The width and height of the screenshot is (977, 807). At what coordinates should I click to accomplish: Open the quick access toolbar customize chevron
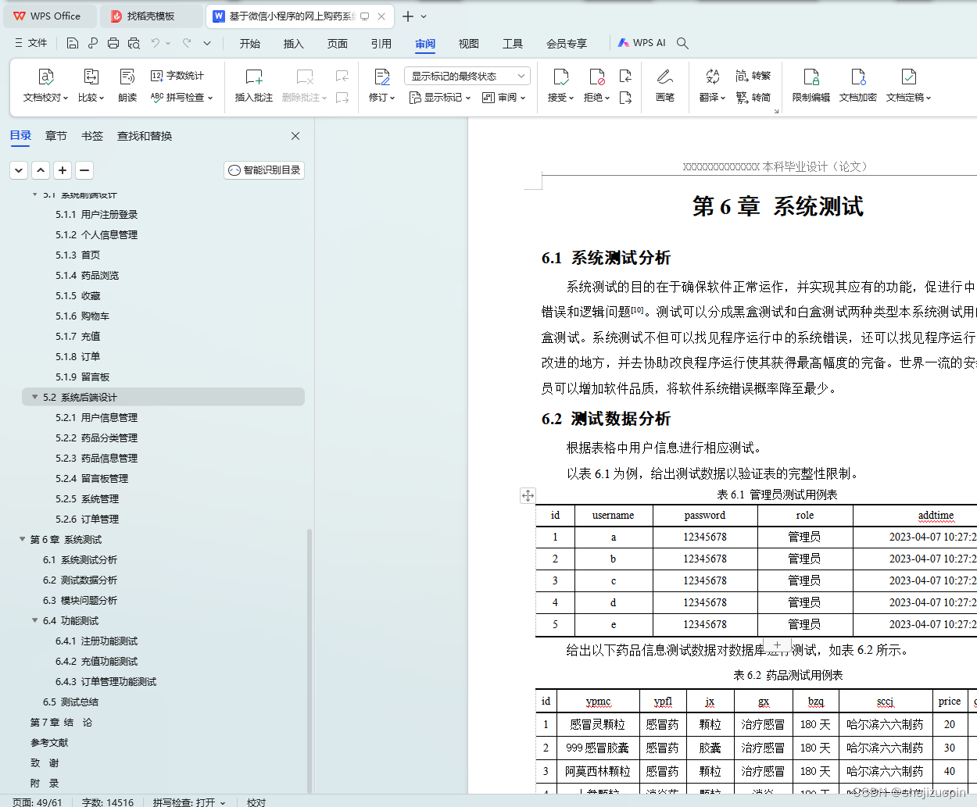pyautogui.click(x=207, y=43)
